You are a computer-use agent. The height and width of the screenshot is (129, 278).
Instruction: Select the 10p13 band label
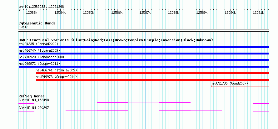pos(23,27)
